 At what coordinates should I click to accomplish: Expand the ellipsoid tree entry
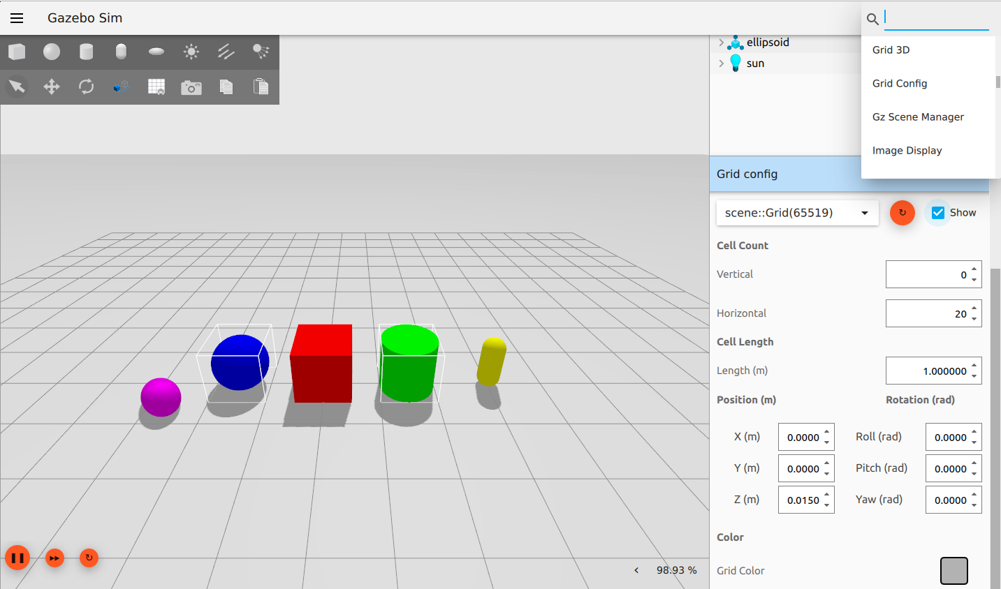pos(721,43)
